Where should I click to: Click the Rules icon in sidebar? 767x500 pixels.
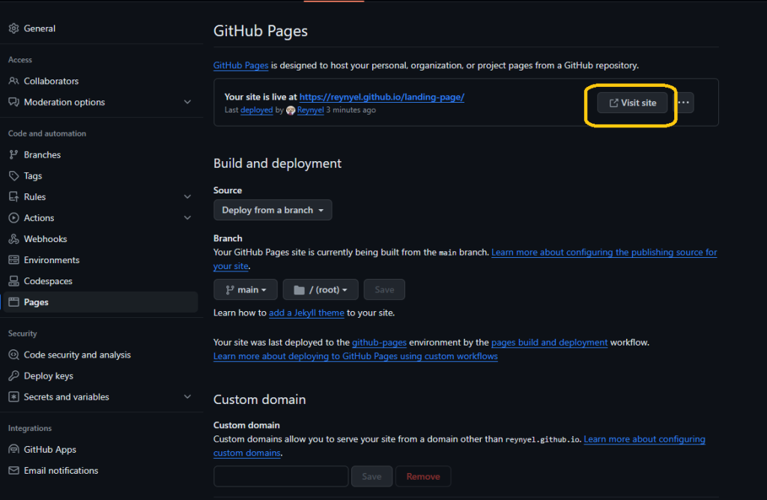click(13, 197)
